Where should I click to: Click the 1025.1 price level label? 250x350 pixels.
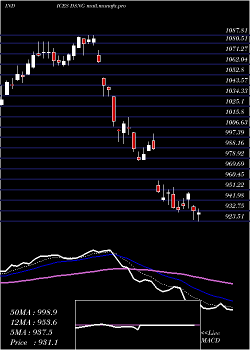point(235,101)
